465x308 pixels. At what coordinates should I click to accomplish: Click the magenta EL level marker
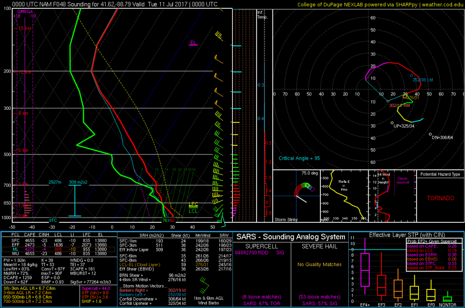pyautogui.click(x=193, y=43)
